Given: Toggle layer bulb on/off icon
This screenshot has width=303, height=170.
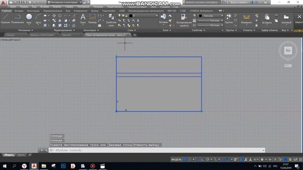Looking at the screenshot, I should point(119,16).
